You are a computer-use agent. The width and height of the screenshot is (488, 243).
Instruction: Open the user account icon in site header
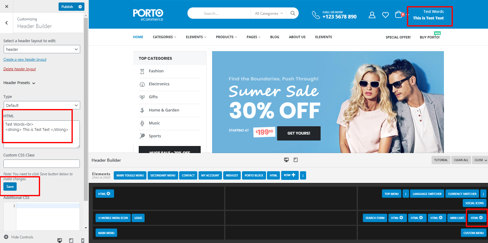tap(372, 15)
